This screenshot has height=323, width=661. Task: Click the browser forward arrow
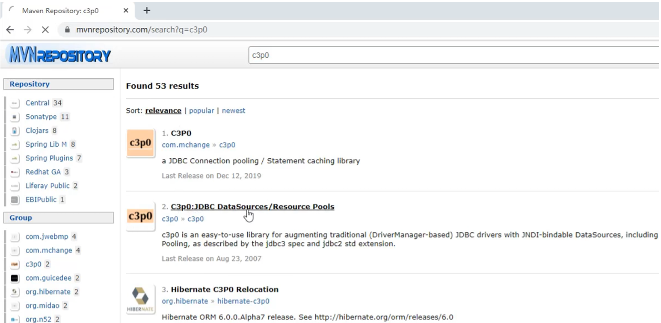point(27,30)
